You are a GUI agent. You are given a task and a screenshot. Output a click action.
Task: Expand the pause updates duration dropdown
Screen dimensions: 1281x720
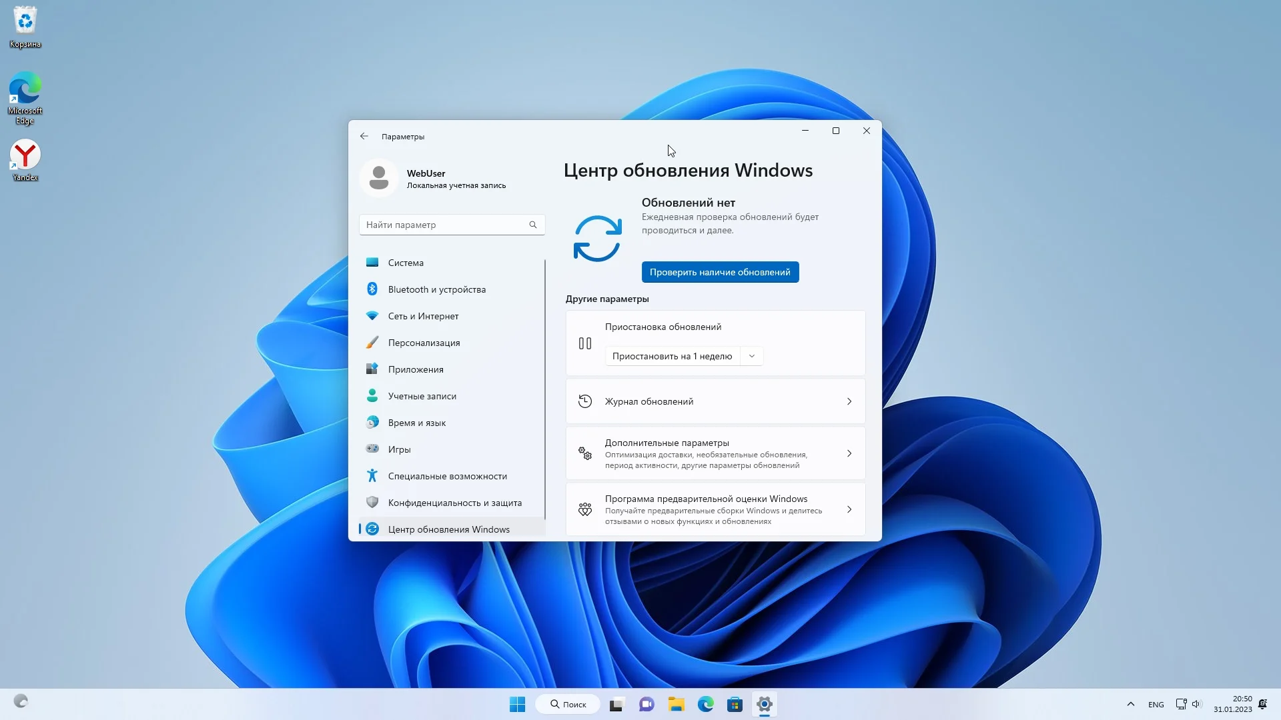[x=752, y=356]
